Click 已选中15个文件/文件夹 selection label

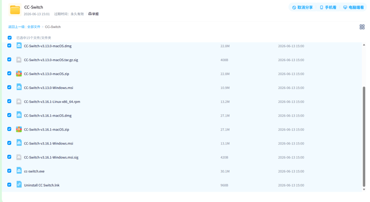coord(34,38)
